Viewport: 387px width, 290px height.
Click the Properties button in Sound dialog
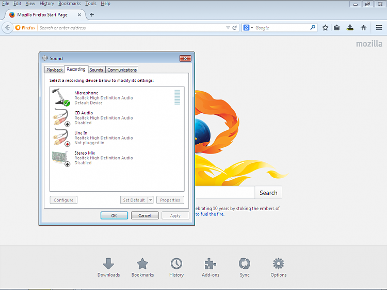pyautogui.click(x=170, y=200)
